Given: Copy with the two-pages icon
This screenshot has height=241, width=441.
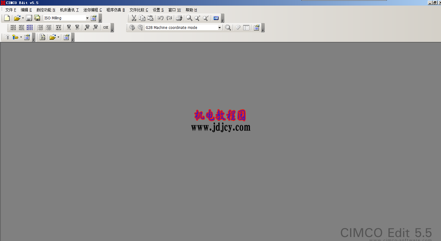Looking at the screenshot, I should [x=142, y=18].
